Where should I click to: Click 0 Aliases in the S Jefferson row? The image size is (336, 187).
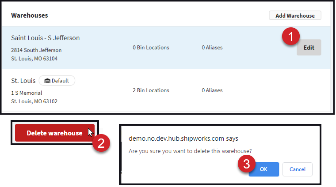[x=212, y=48]
